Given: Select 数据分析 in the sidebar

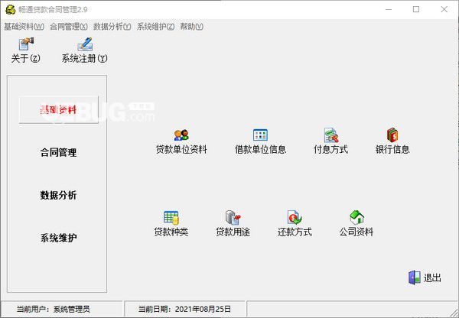Looking at the screenshot, I should click(x=59, y=195).
